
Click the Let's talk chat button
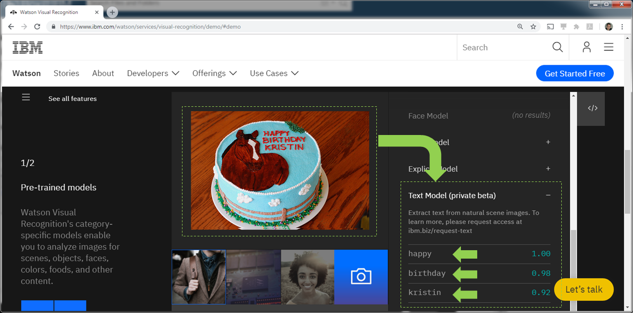584,289
